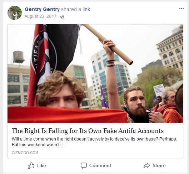The width and height of the screenshot is (189, 174).
Task: Open Gentry Gentry's profile picture
Action: tap(15, 12)
